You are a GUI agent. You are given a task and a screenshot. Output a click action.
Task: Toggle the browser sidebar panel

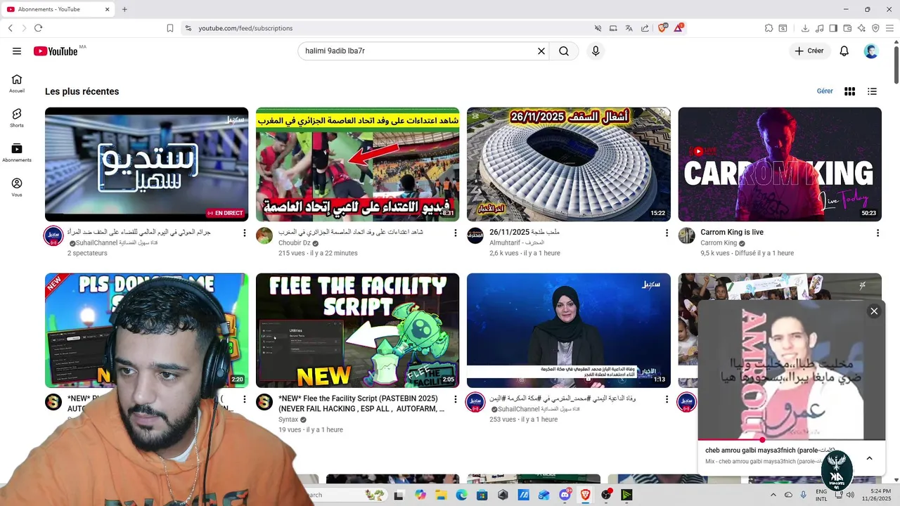(x=833, y=28)
